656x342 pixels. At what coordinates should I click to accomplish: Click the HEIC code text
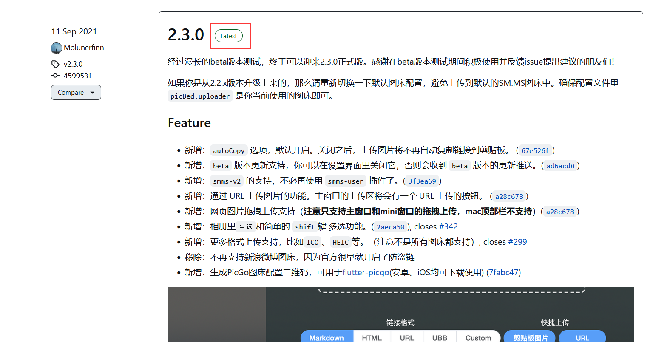[x=341, y=242]
